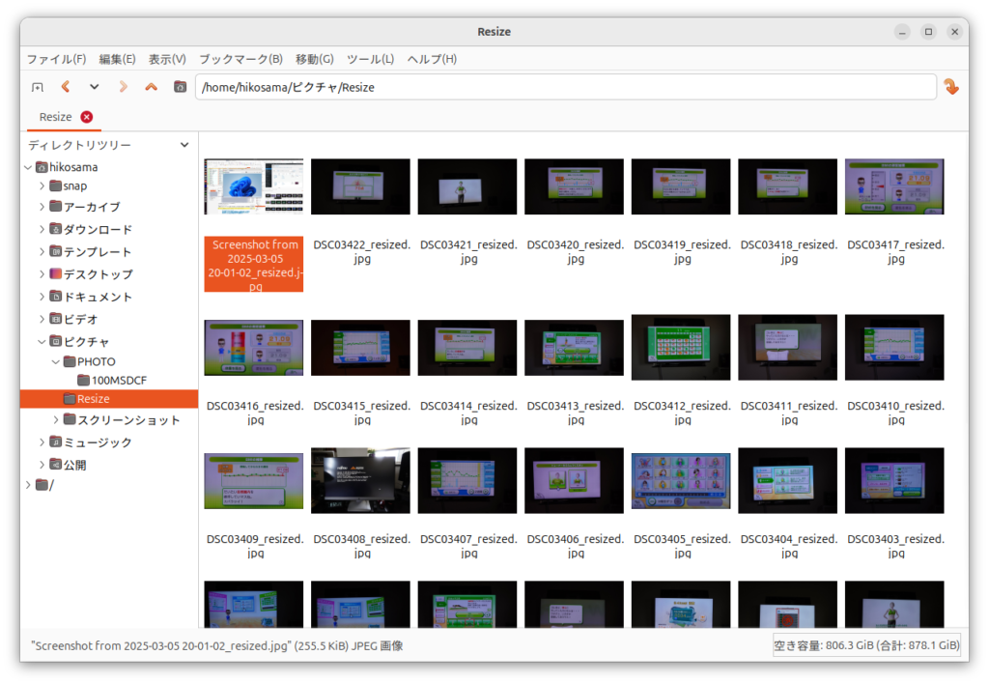Open the ディレクトリツリー side pane dropdown
Screen dimensions: 989x684
point(184,145)
